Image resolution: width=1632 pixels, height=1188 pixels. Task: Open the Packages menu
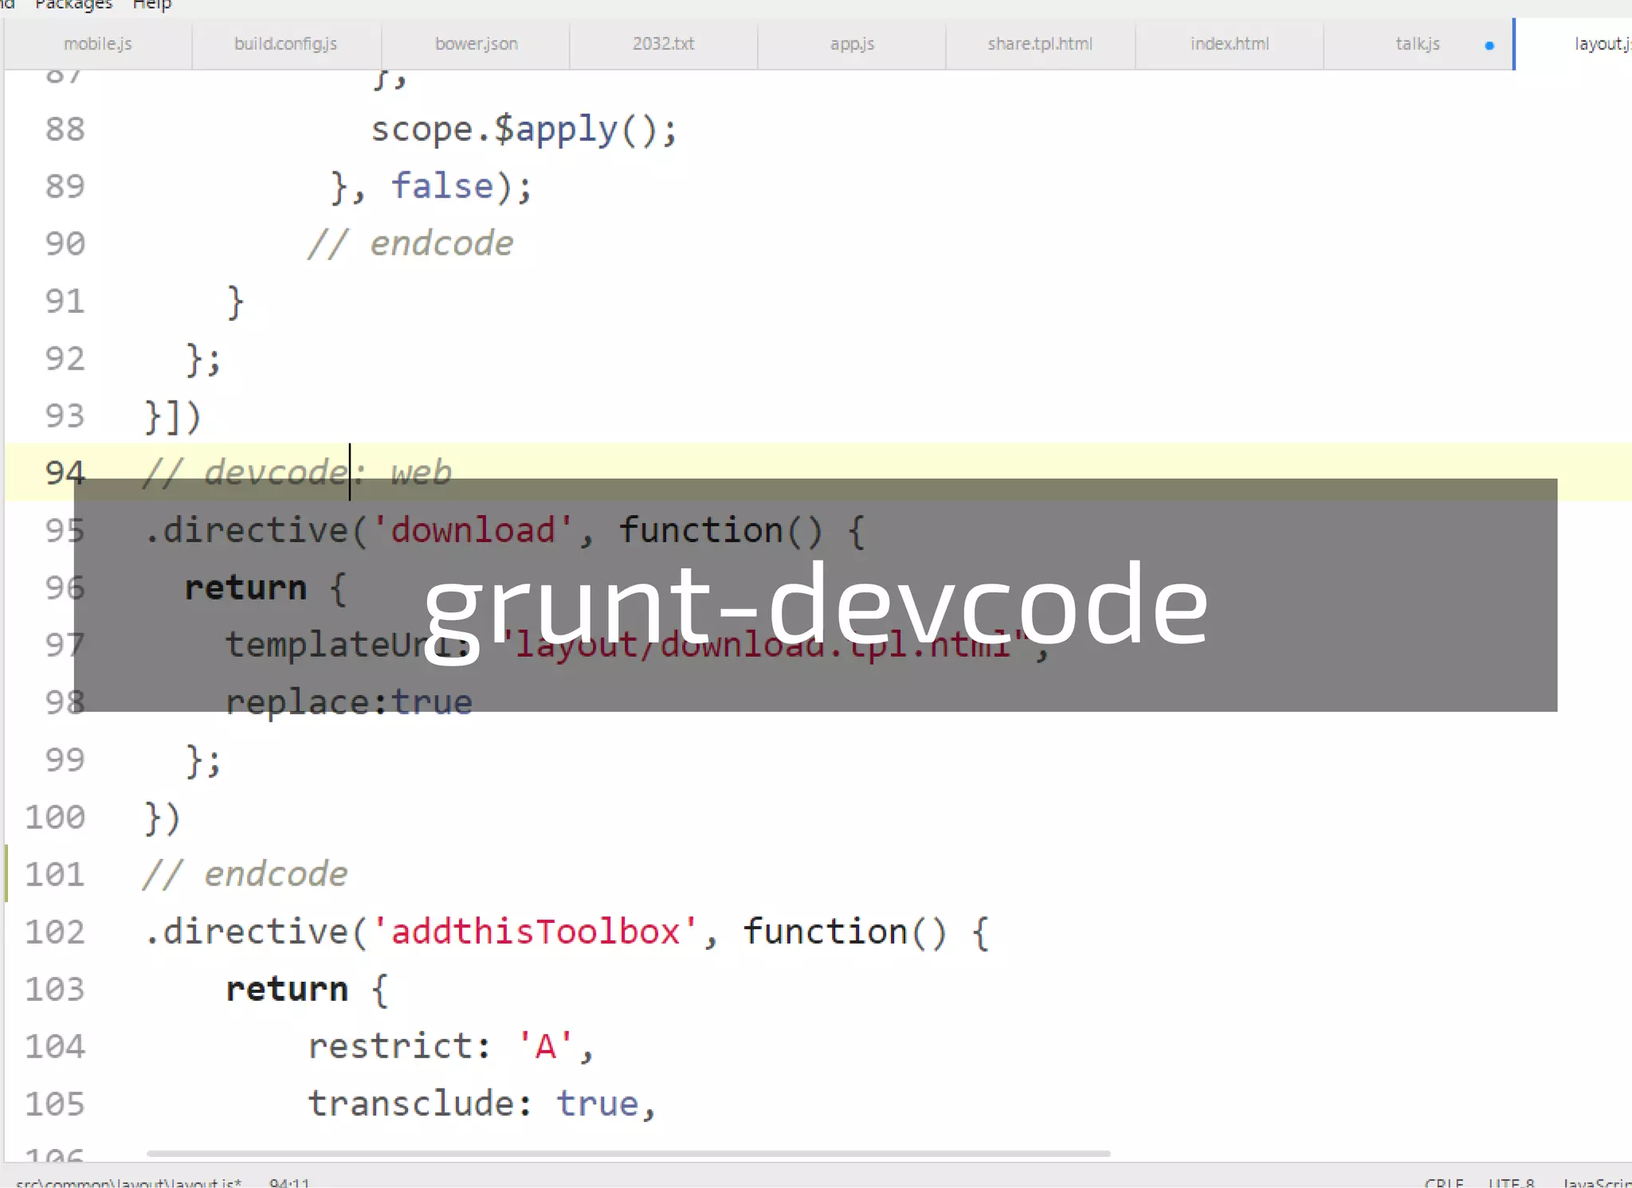(x=73, y=5)
